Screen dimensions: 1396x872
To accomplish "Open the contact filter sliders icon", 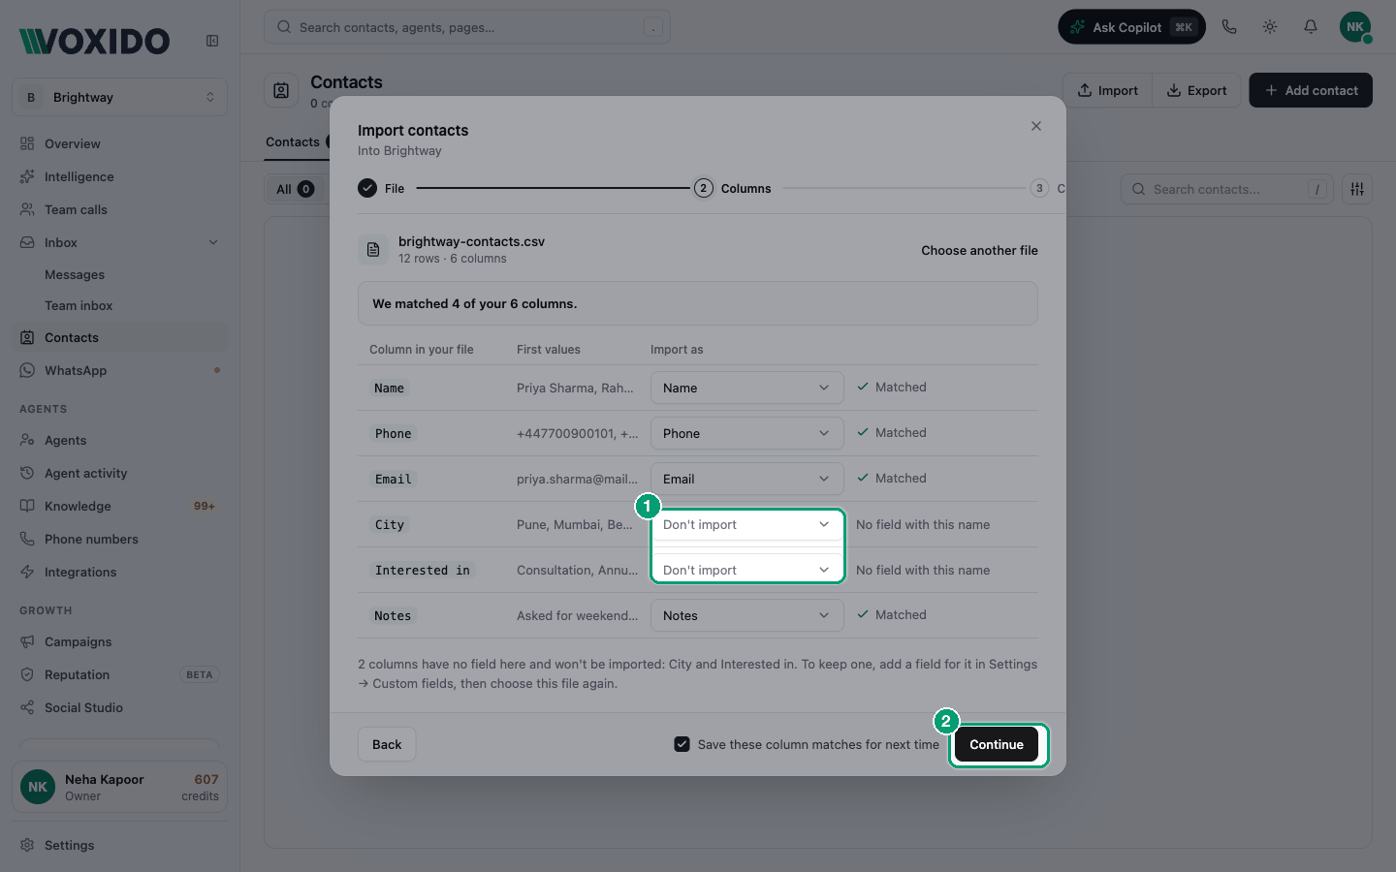I will [1357, 189].
